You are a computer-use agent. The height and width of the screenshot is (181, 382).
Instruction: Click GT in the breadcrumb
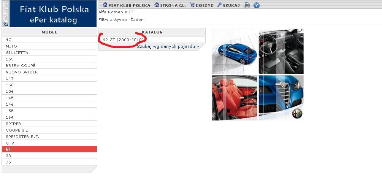(131, 12)
